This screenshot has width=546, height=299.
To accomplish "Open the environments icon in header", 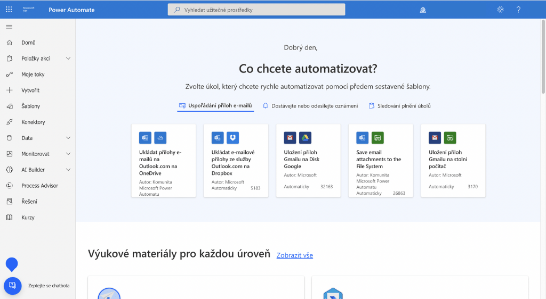I will coord(423,10).
